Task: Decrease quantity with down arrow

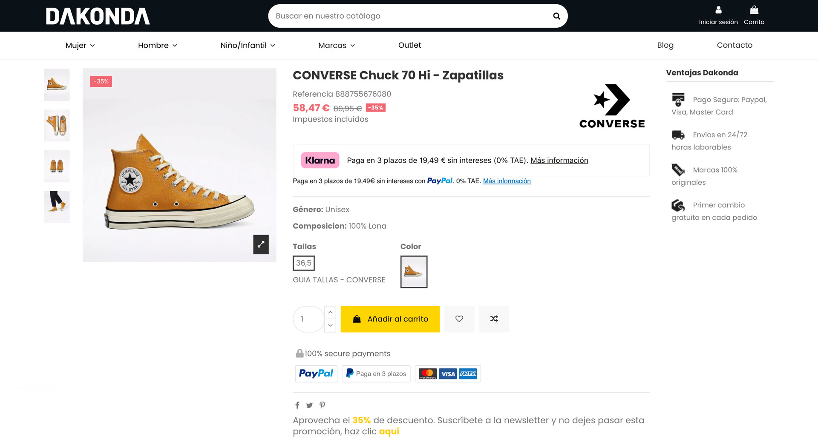Action: pos(330,325)
